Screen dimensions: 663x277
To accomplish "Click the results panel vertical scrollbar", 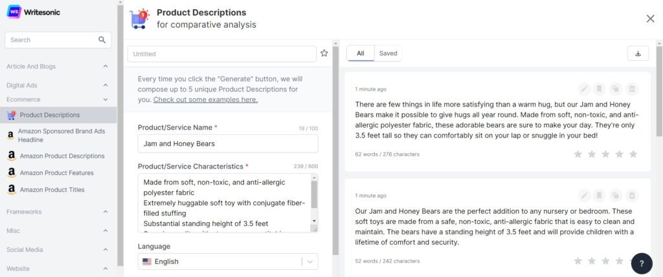I will point(659,90).
